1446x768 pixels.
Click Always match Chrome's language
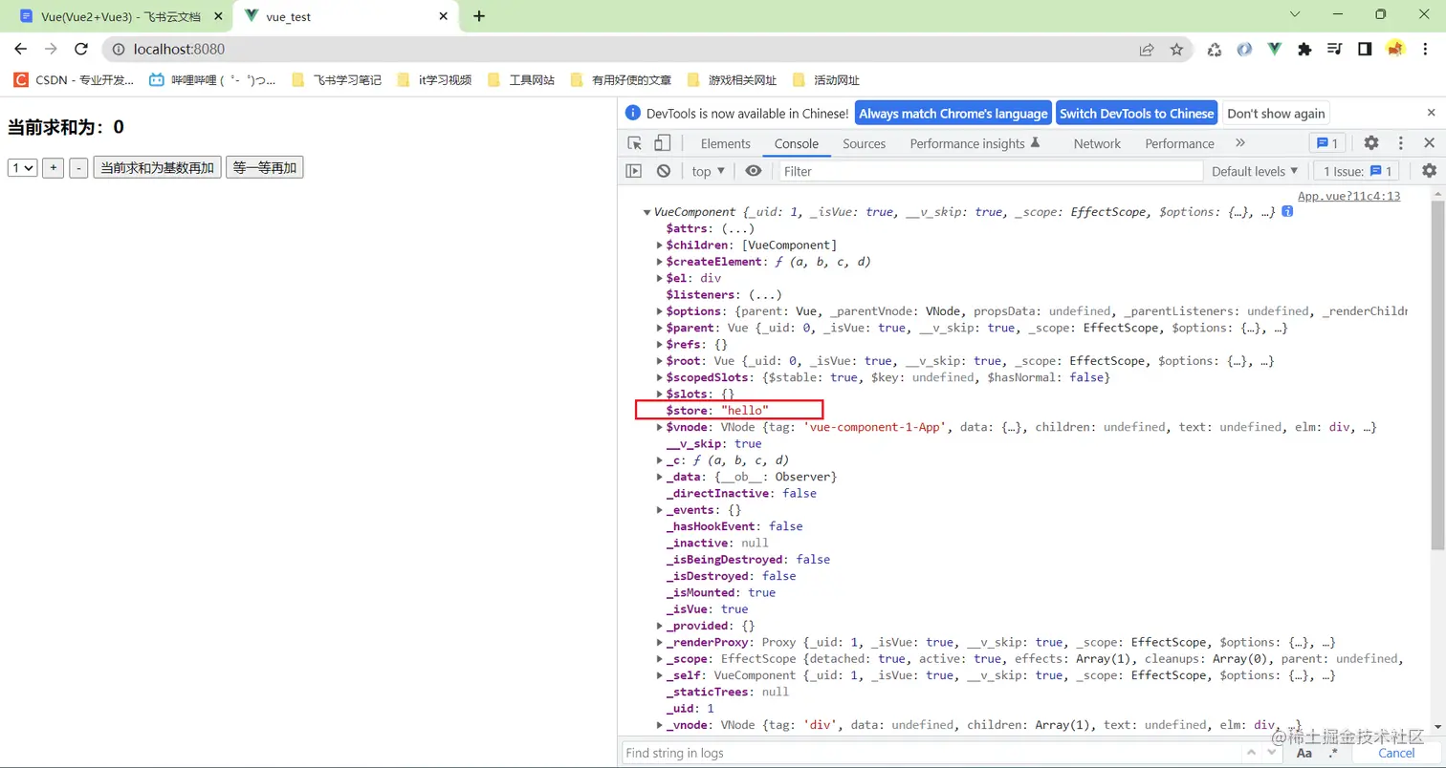coord(953,113)
